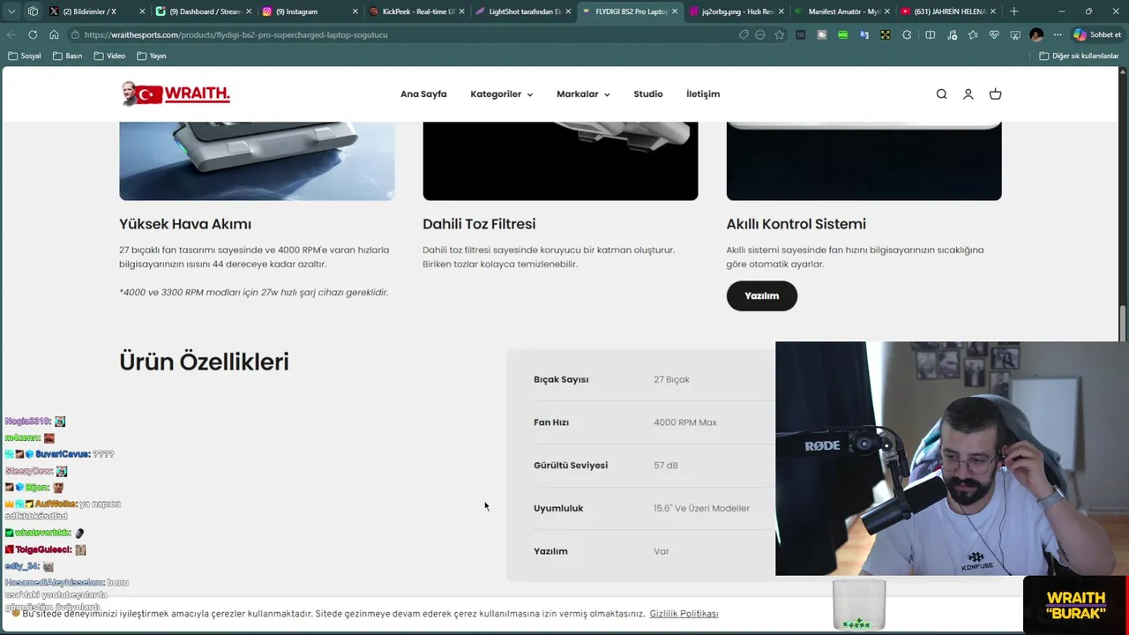Open the translate extension icon

(x=864, y=34)
